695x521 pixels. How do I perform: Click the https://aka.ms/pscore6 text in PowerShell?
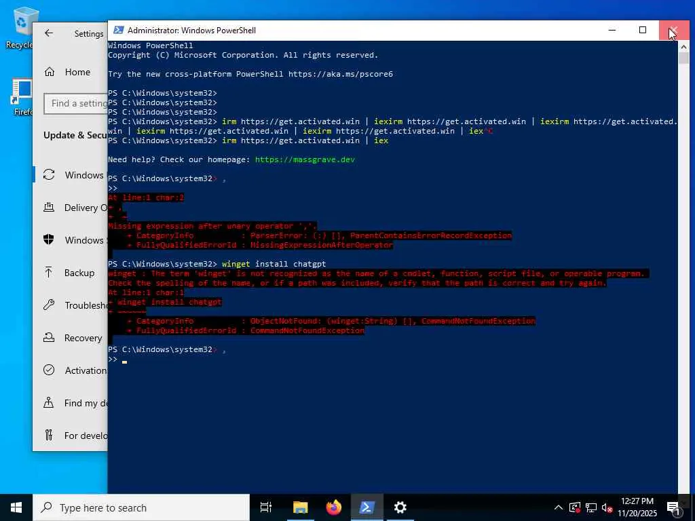[341, 74]
